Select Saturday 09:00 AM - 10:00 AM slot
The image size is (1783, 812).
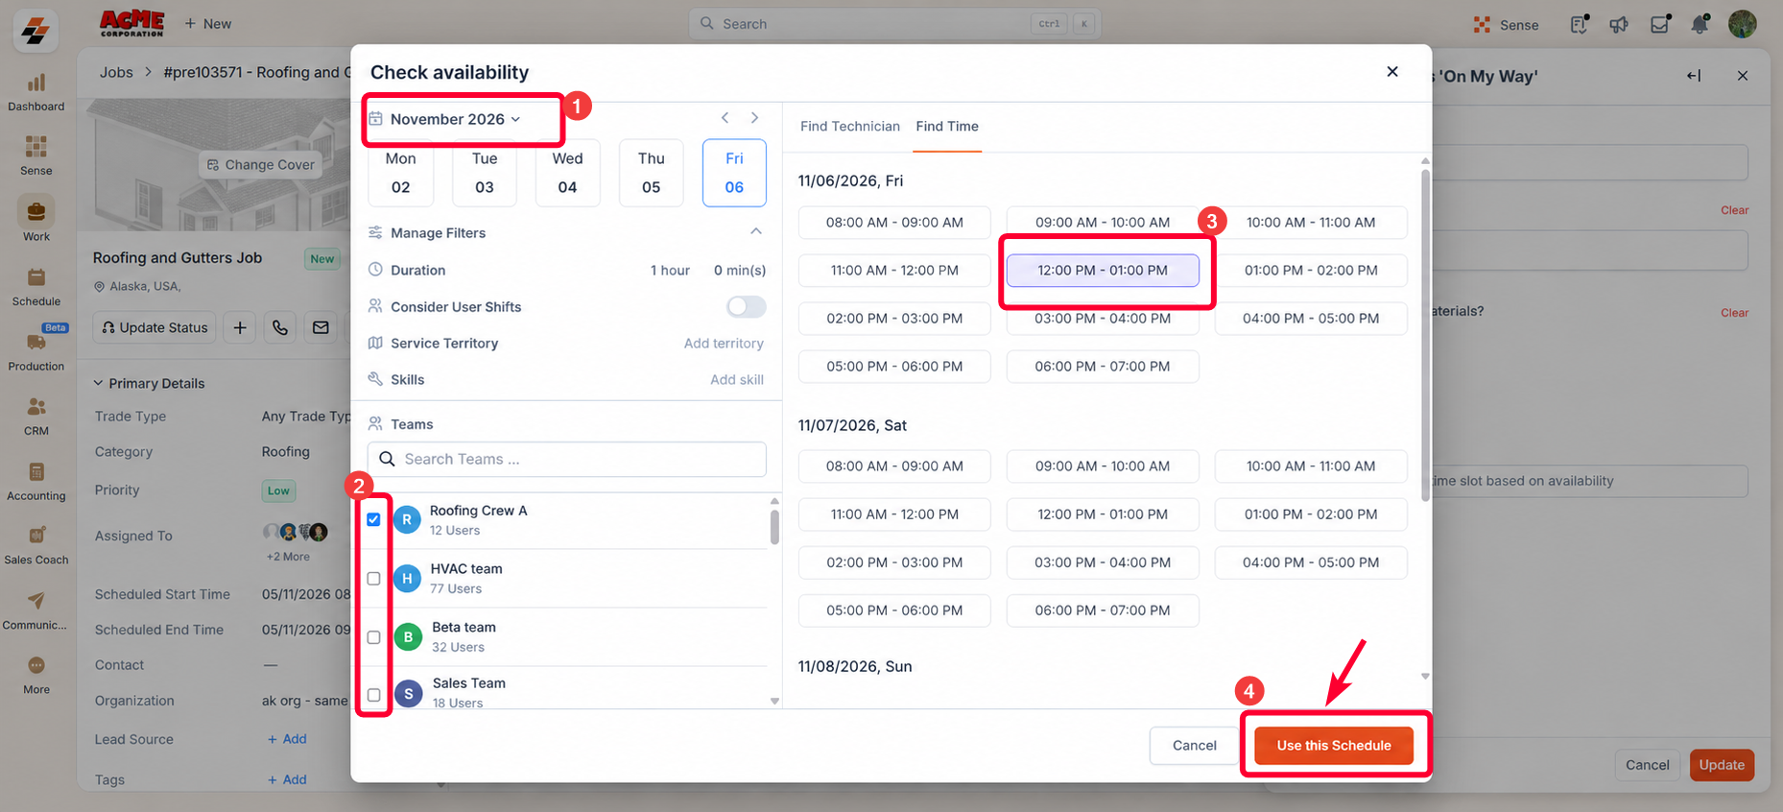[1103, 466]
